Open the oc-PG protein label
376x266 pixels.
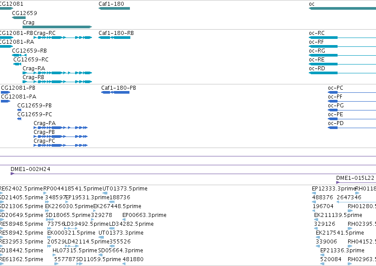(336, 106)
